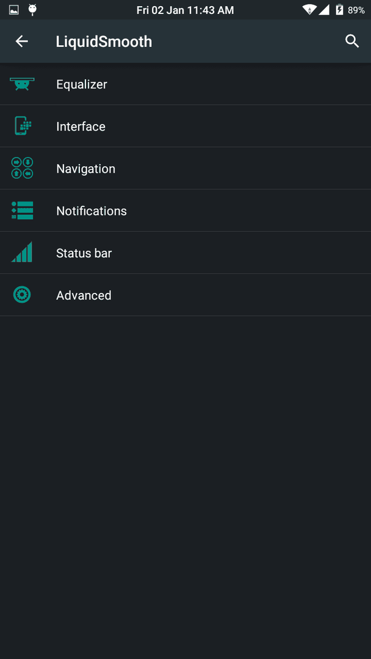371x659 pixels.
Task: Open search with the magnifier icon
Action: click(x=352, y=41)
